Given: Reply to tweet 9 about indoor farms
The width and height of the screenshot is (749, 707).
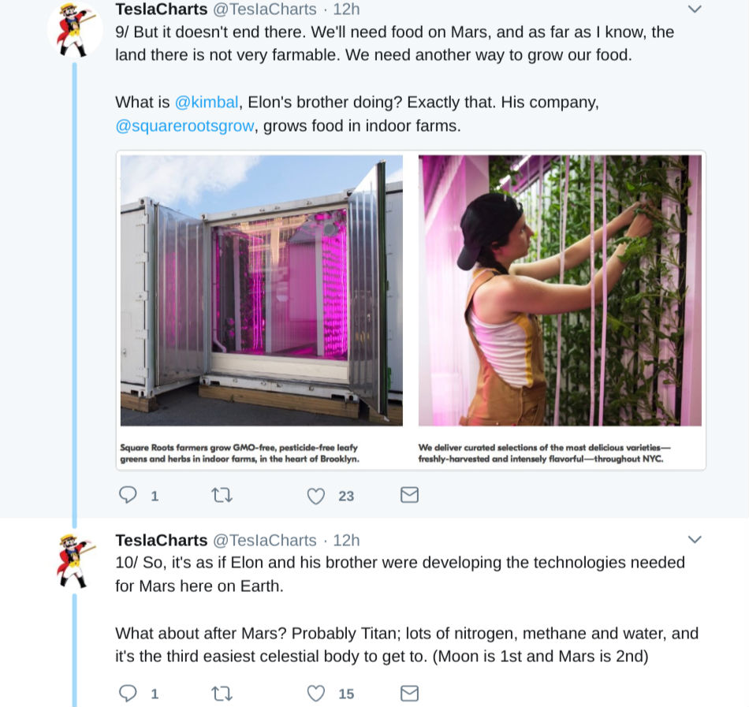Looking at the screenshot, I should click(128, 495).
